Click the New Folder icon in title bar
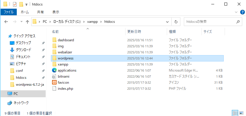This screenshot has height=116, width=246. coord(21,4)
